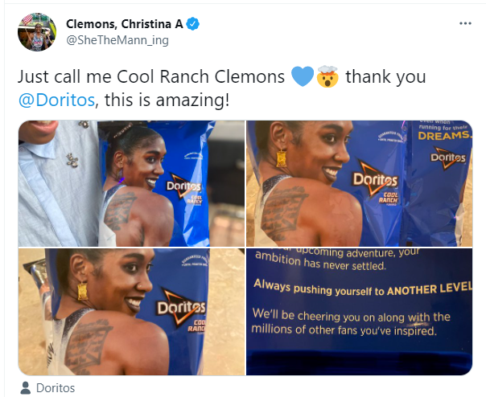
Task: Open bottom-left Doritos bag close-up photo
Action: point(131,312)
